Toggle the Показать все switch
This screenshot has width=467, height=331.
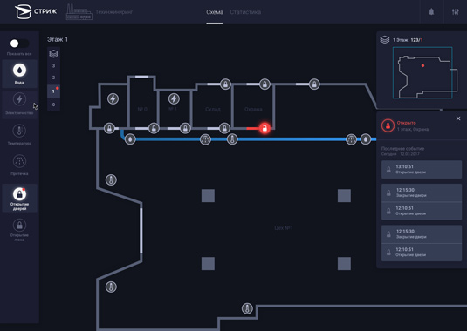pyautogui.click(x=19, y=44)
